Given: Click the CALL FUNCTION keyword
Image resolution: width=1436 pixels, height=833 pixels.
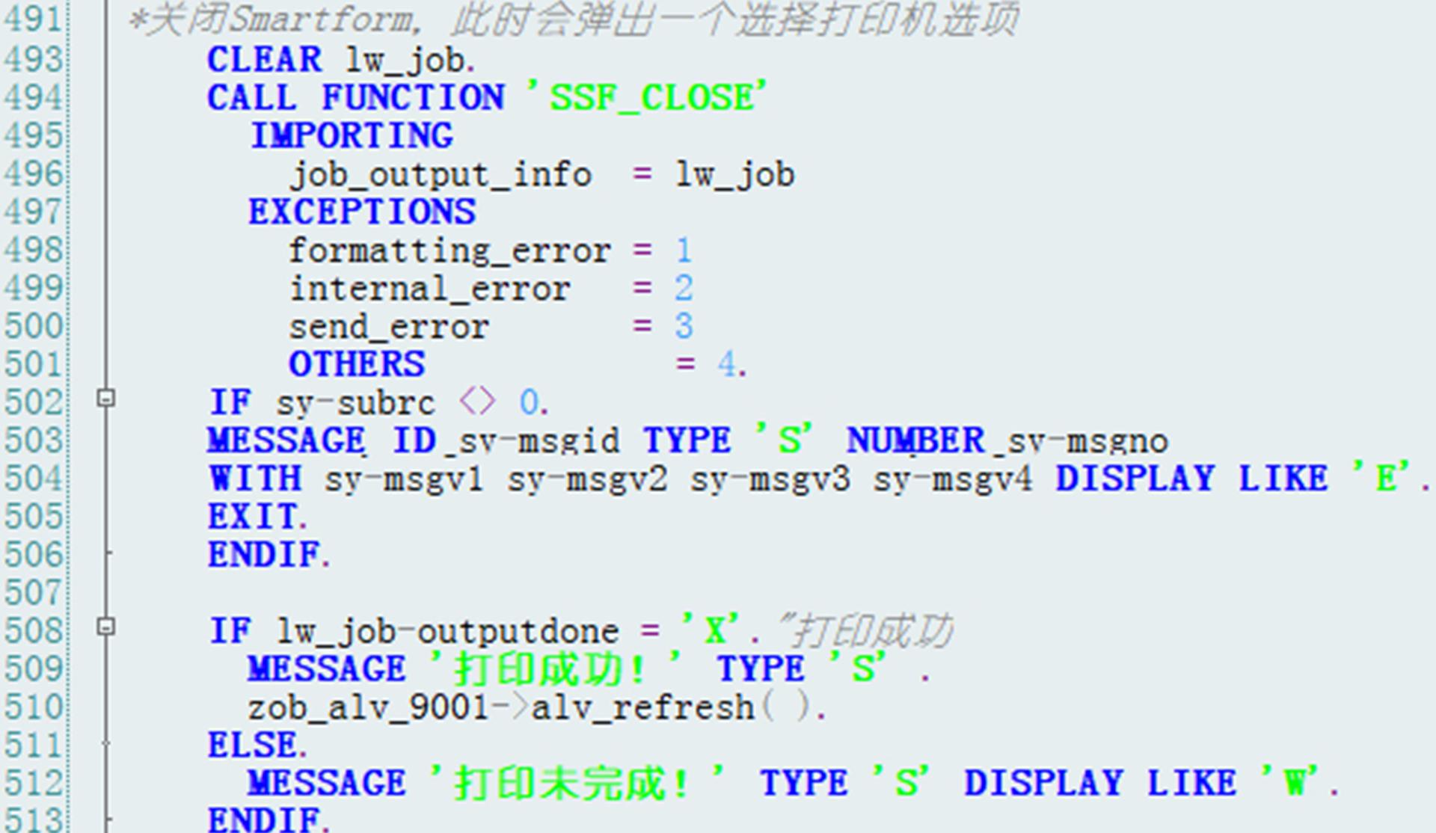Looking at the screenshot, I should tap(356, 98).
